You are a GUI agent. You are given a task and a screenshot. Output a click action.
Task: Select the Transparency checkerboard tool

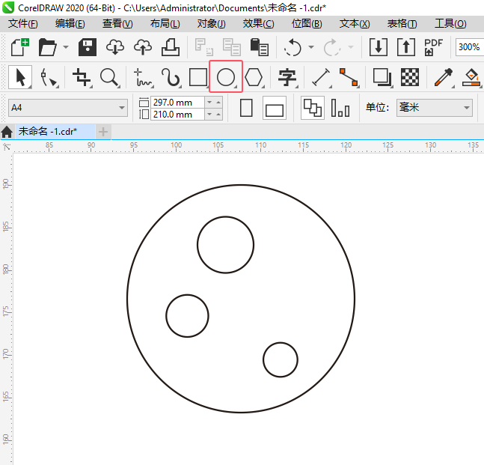click(x=410, y=77)
